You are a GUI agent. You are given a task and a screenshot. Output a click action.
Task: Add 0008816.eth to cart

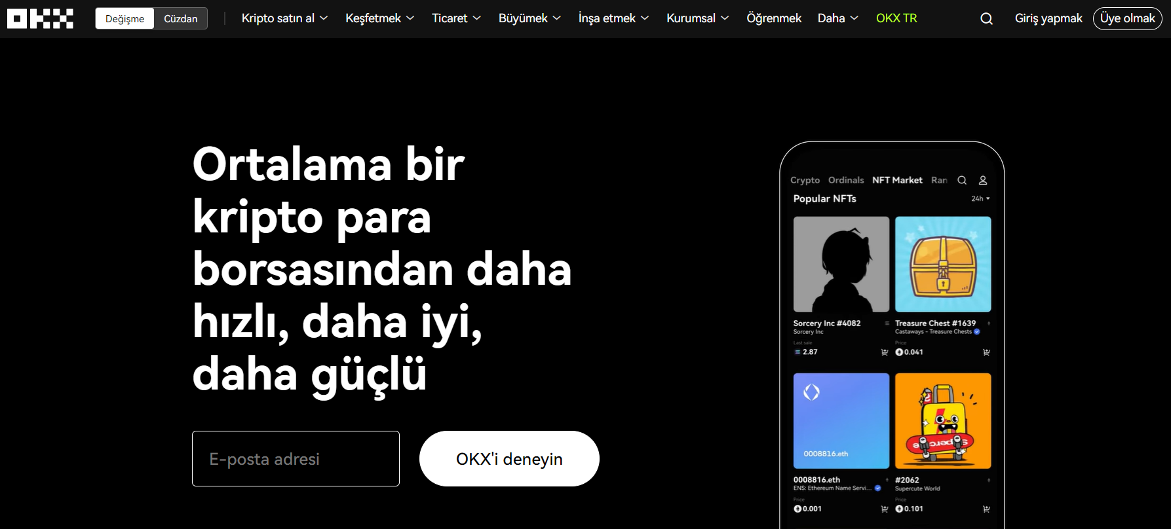tap(885, 509)
